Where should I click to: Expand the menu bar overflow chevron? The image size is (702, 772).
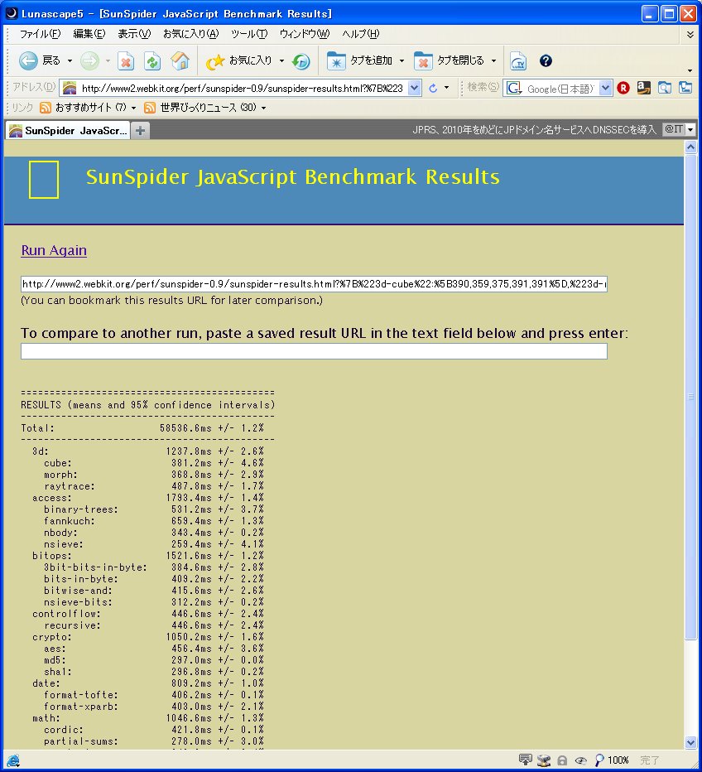(690, 35)
